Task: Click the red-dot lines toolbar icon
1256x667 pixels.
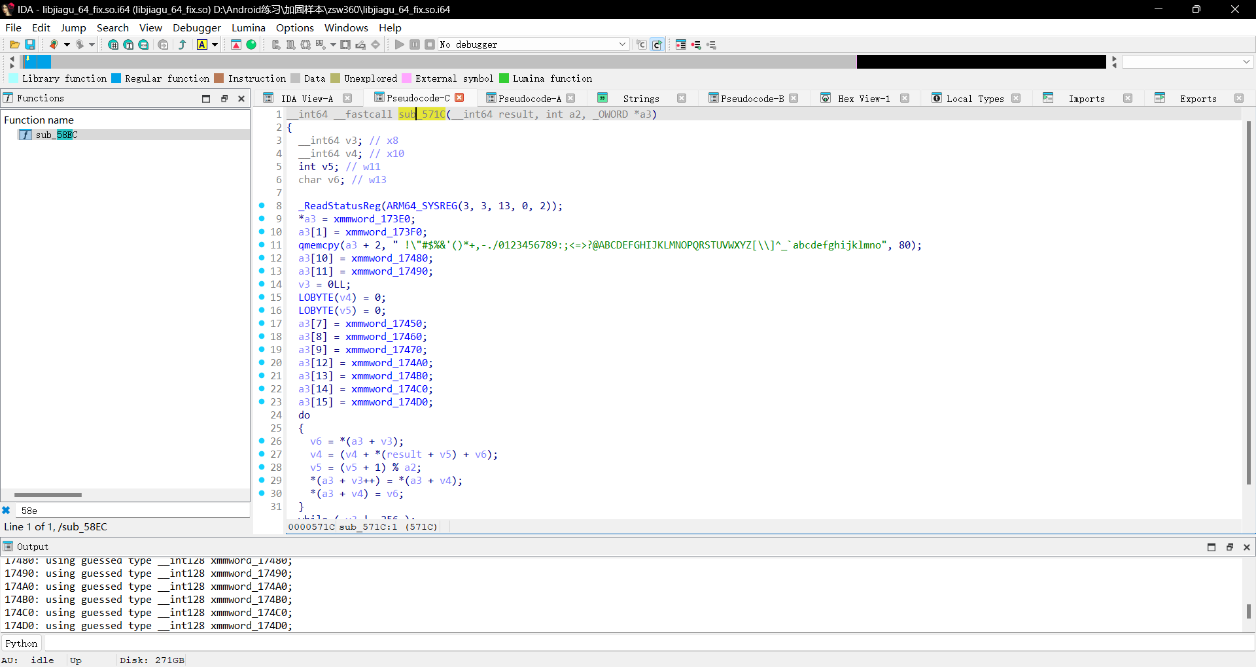Action: tap(696, 44)
